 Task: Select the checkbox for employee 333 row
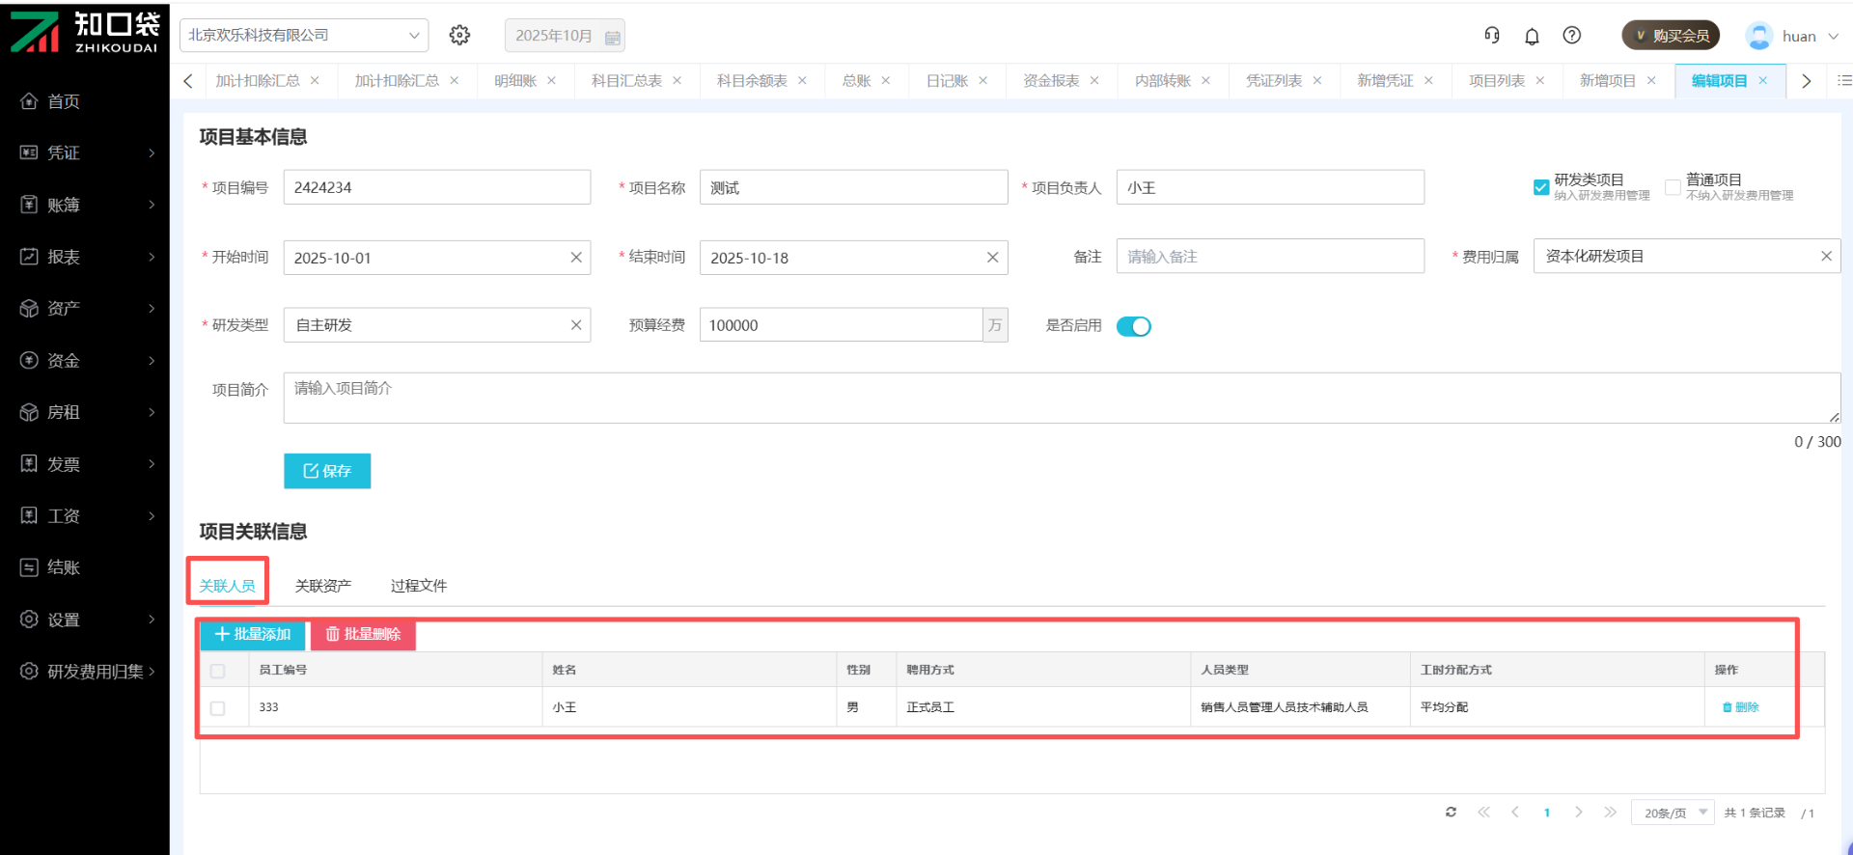(x=218, y=708)
